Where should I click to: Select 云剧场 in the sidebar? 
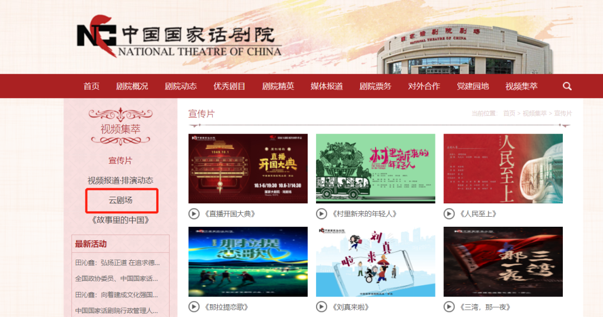click(121, 201)
